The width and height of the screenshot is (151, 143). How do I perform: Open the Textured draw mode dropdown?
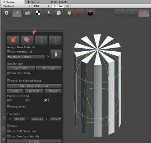pos(17,6)
